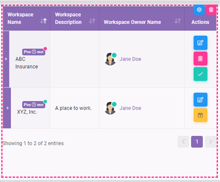Go to next page of entries
The image size is (220, 182).
[x=211, y=142]
